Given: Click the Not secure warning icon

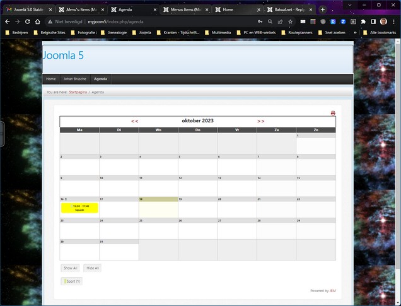Looking at the screenshot, I should point(50,21).
